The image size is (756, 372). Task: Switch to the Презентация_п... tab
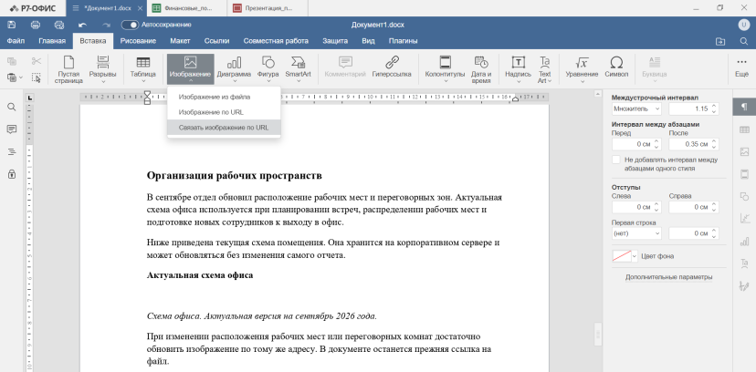[x=268, y=8]
